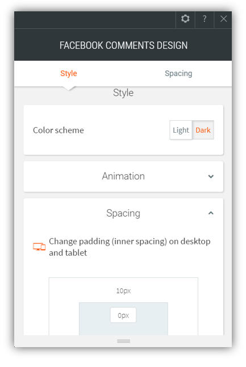Click the desktop and tablet devices icon
The width and height of the screenshot is (246, 367).
39,247
